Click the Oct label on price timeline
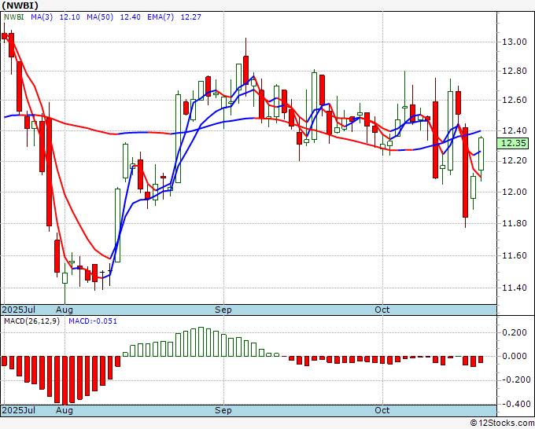Screen dimensions: 535x429 pos(382,310)
